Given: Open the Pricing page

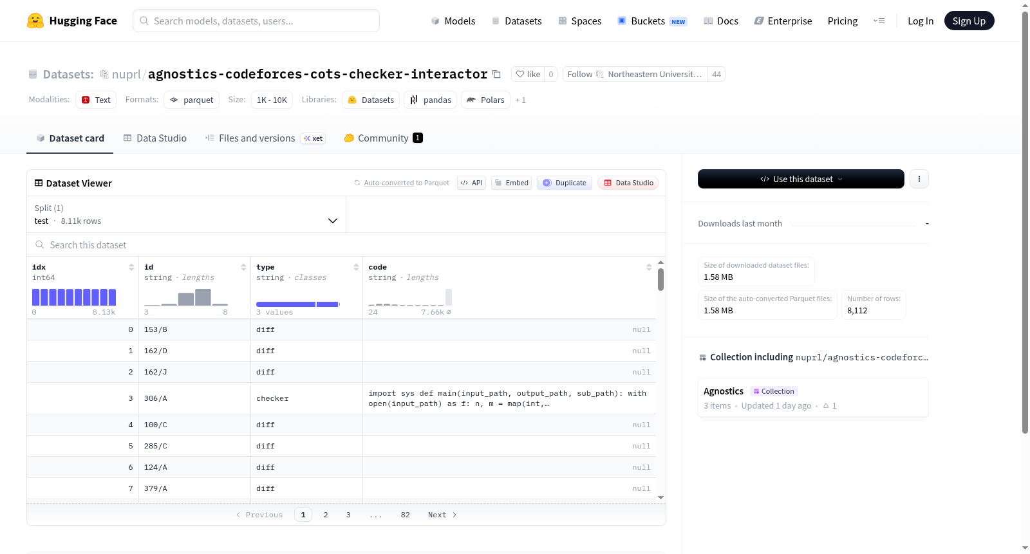Looking at the screenshot, I should pyautogui.click(x=843, y=21).
